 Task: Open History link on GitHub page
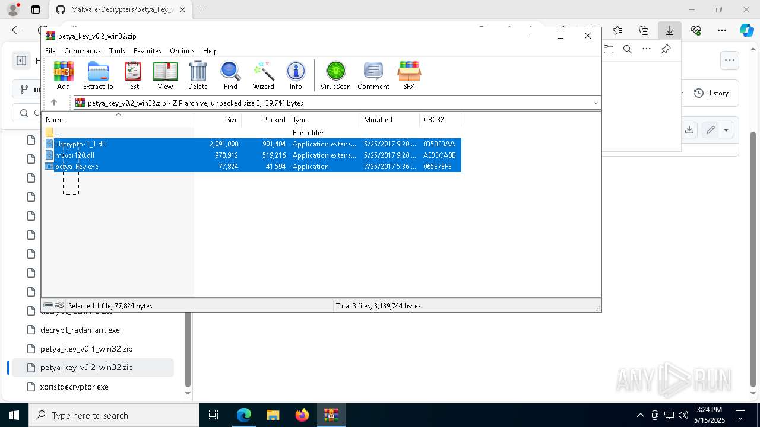(x=711, y=93)
